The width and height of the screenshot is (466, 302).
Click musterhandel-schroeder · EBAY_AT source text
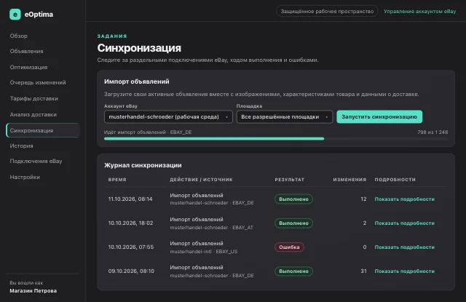212,228
